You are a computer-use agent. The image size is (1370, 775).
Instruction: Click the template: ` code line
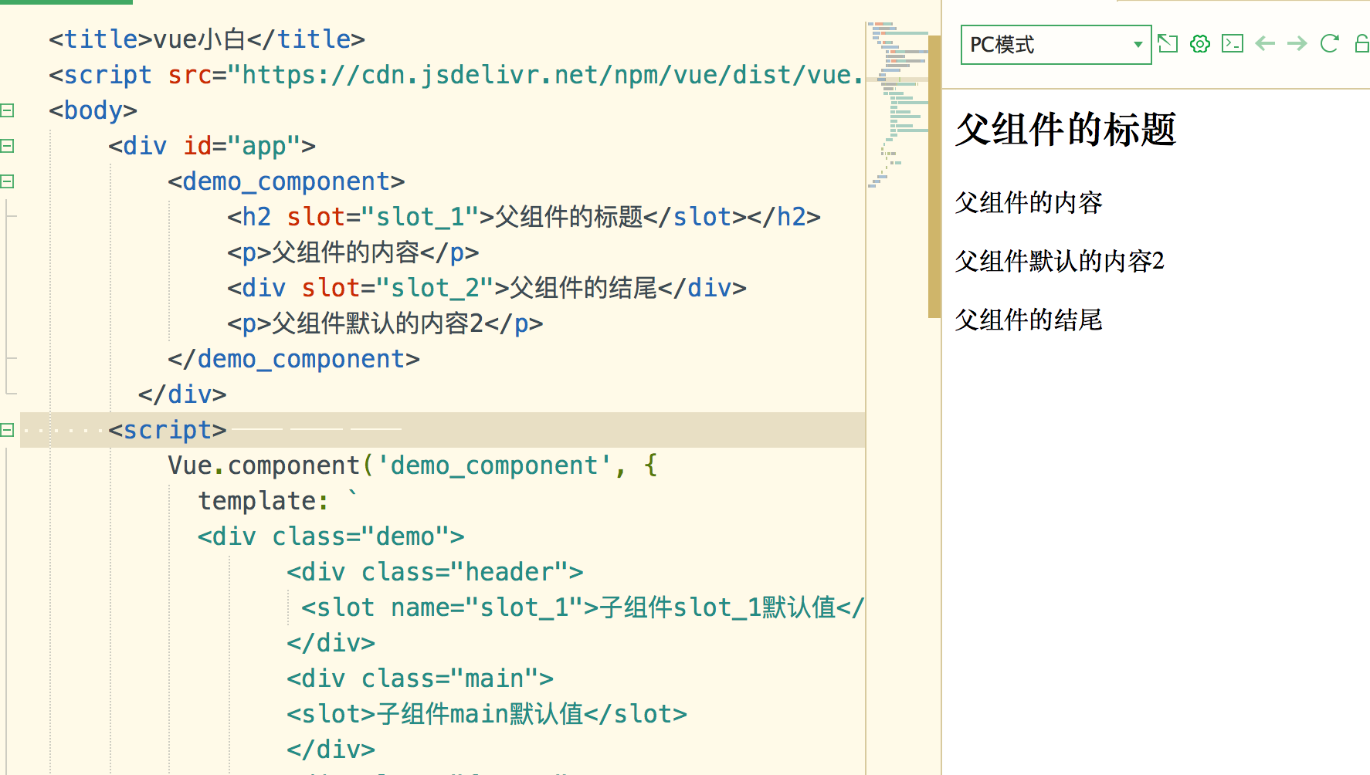click(278, 501)
